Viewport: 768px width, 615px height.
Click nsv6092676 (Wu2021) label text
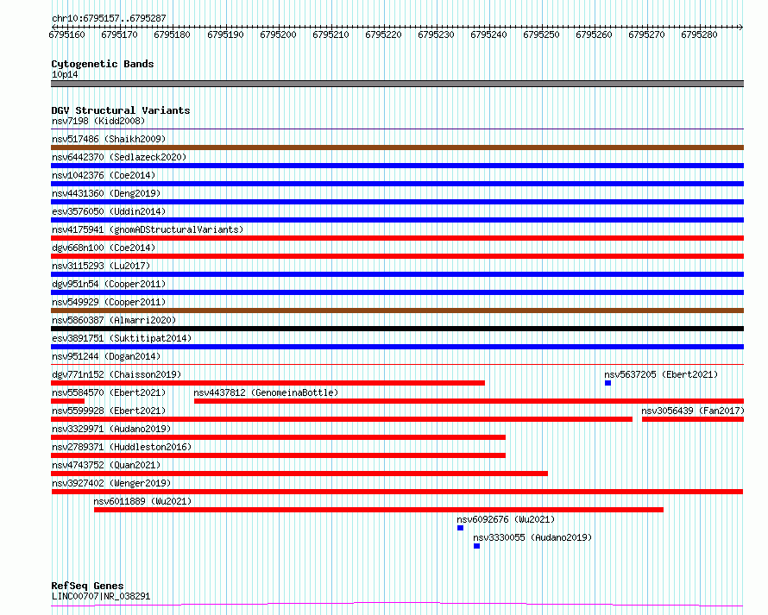point(506,519)
